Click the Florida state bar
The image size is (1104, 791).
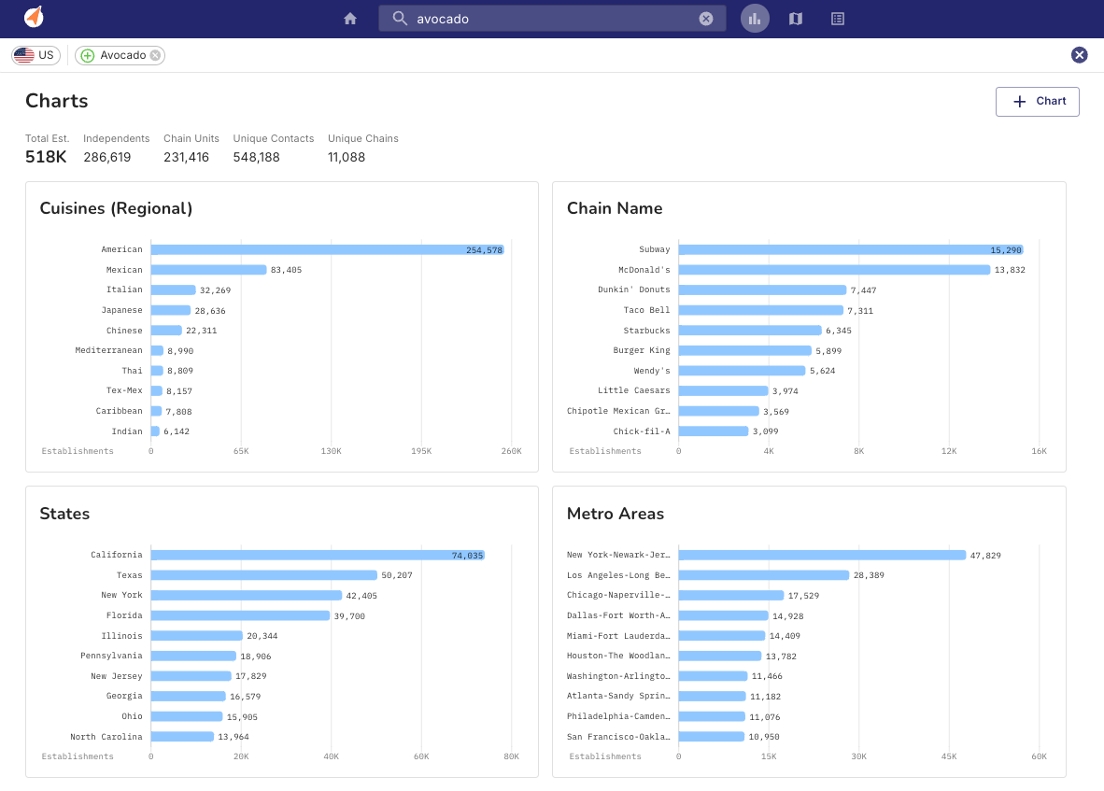[x=240, y=615]
